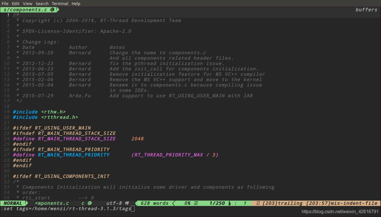Click the buffers label at top right
This screenshot has height=217, width=381.
[367, 10]
